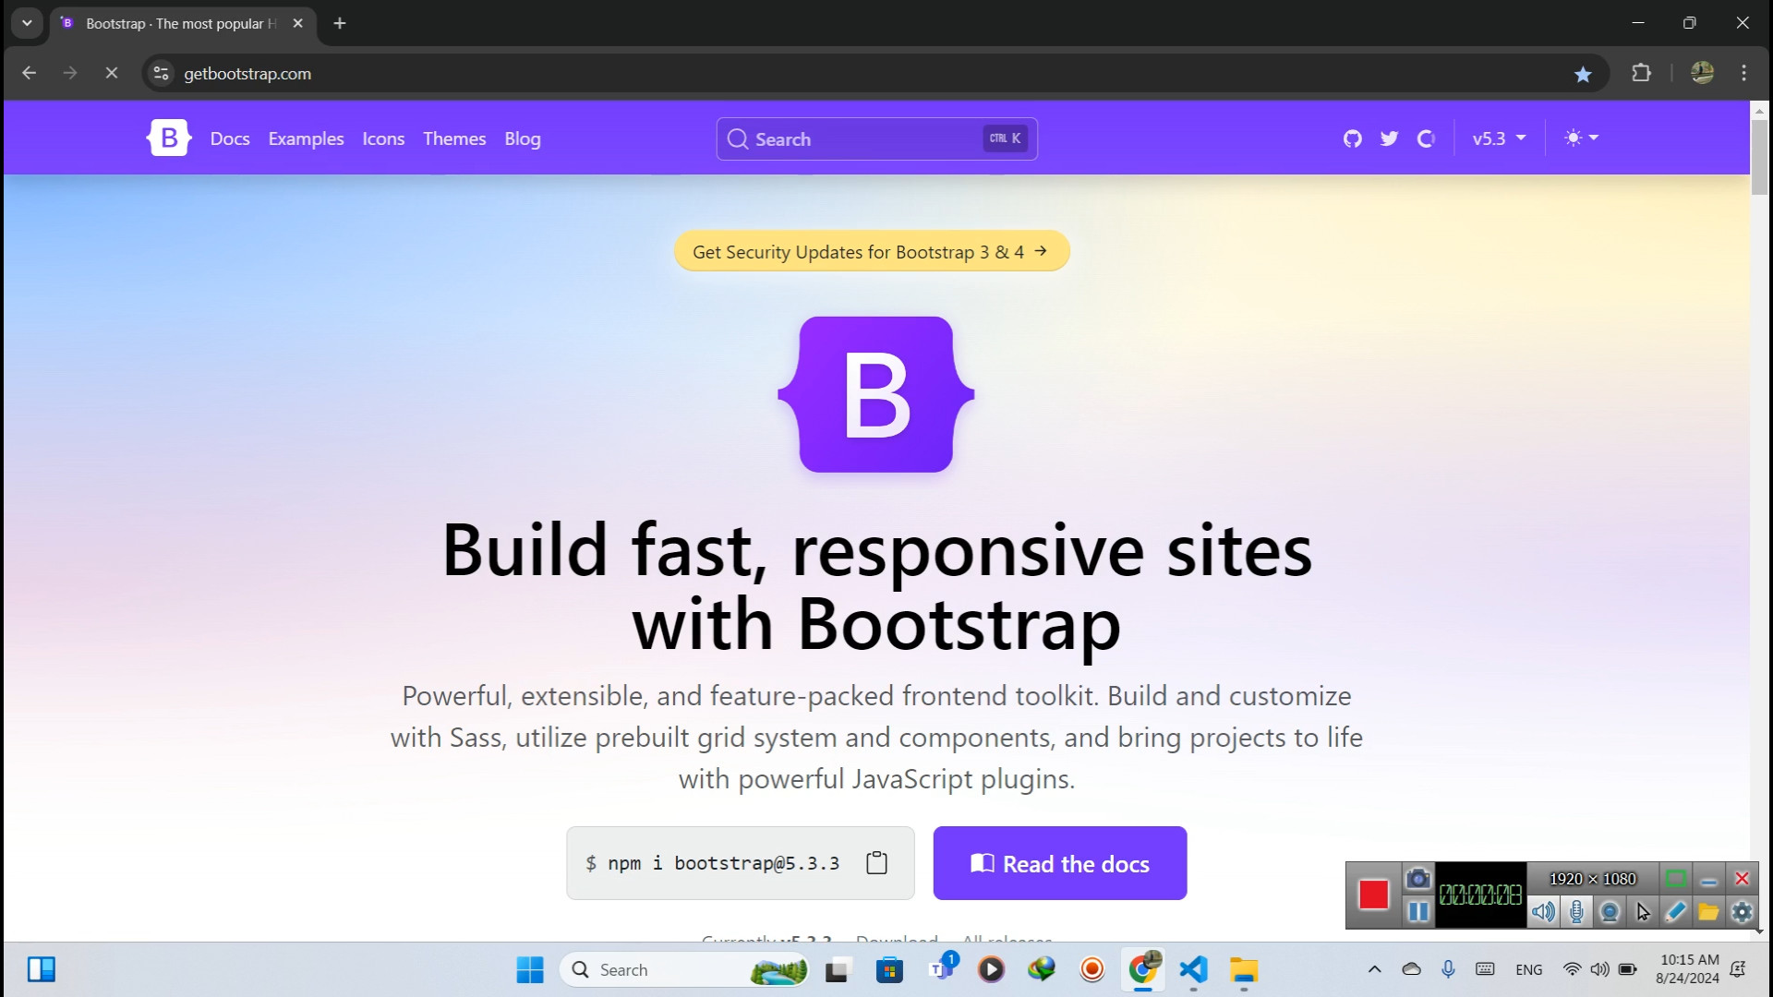Screen dimensions: 1773x997
Task: Toggle microphone recording in the recorder
Action: click(x=1576, y=912)
